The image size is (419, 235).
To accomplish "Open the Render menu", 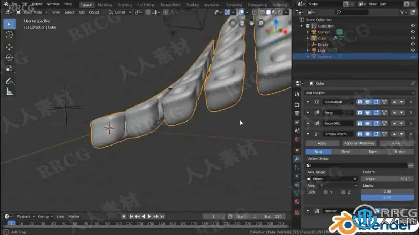I will [x=37, y=4].
